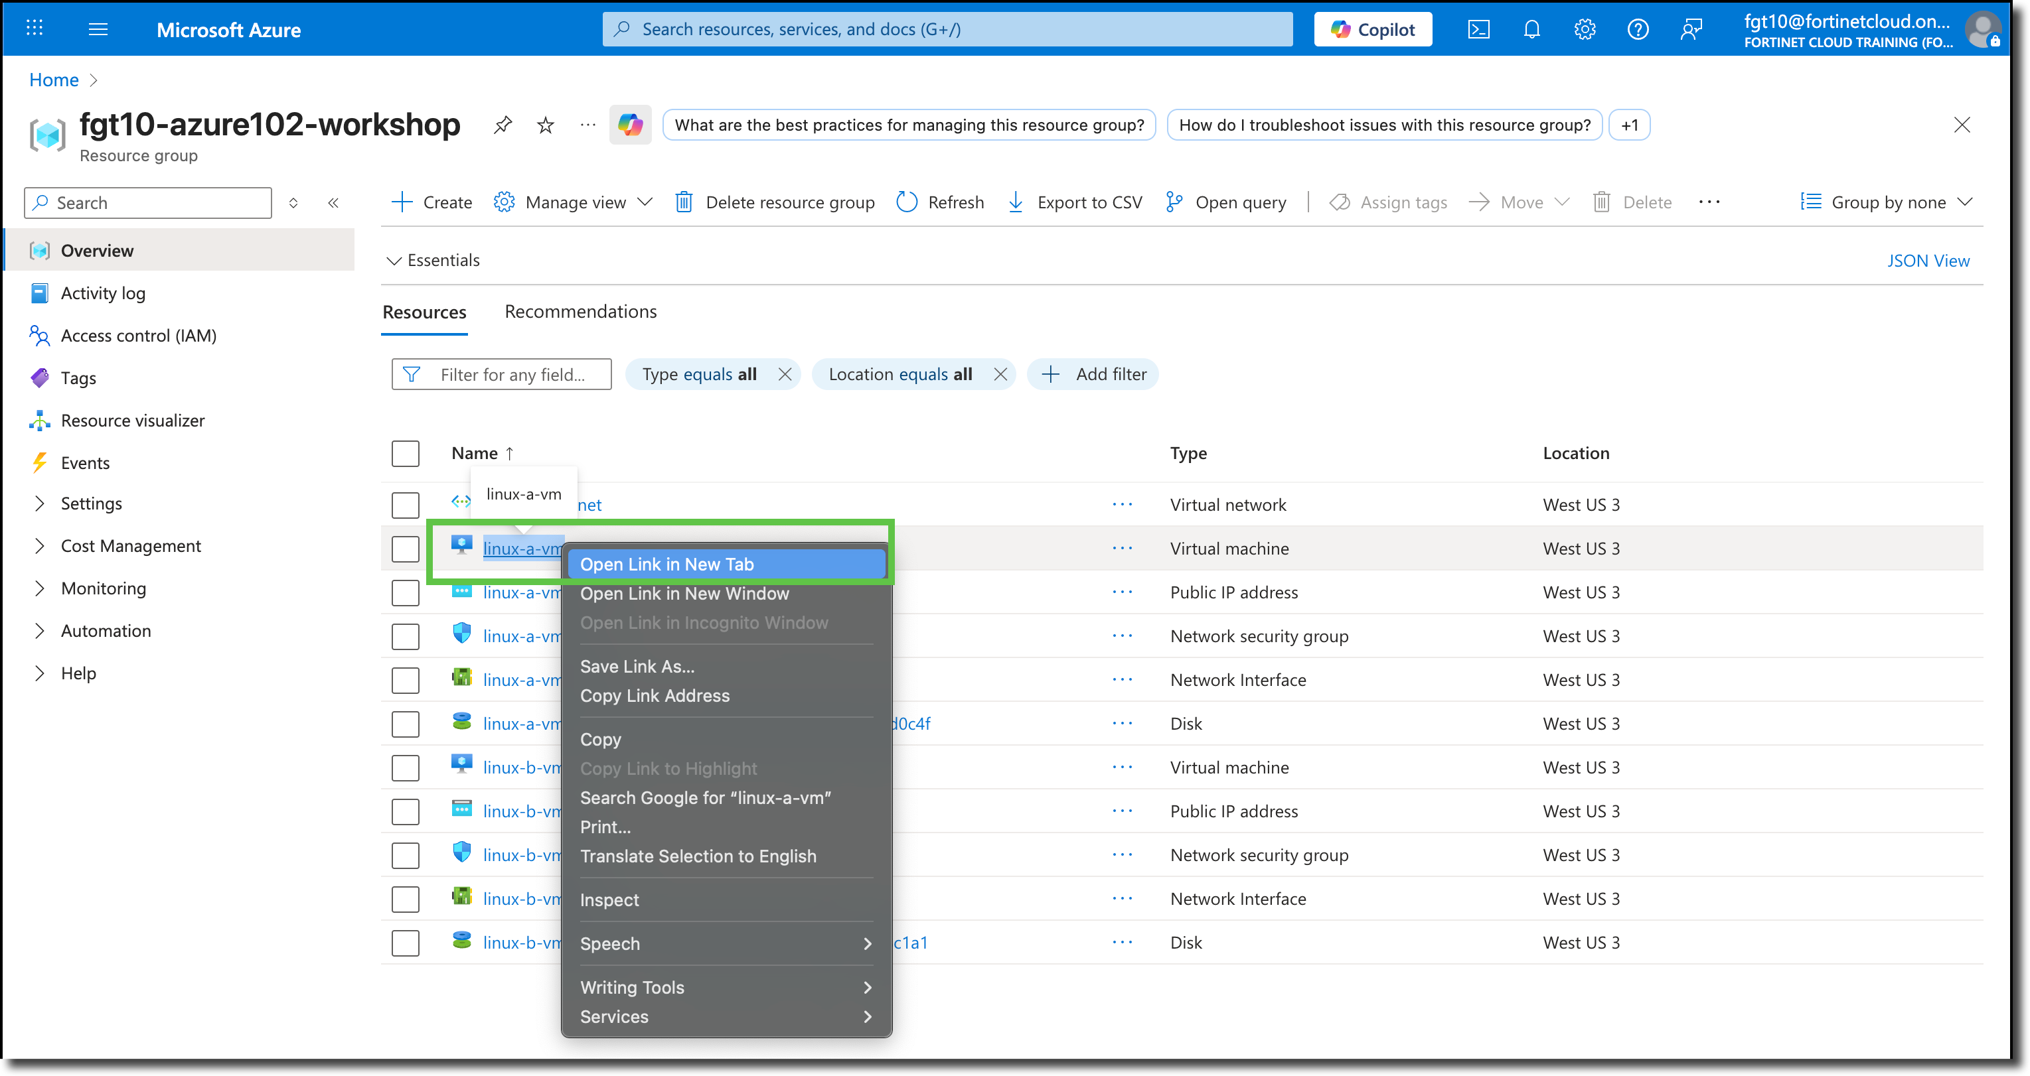This screenshot has width=2030, height=1076.
Task: Open JSON View of the resource group
Action: click(1928, 260)
